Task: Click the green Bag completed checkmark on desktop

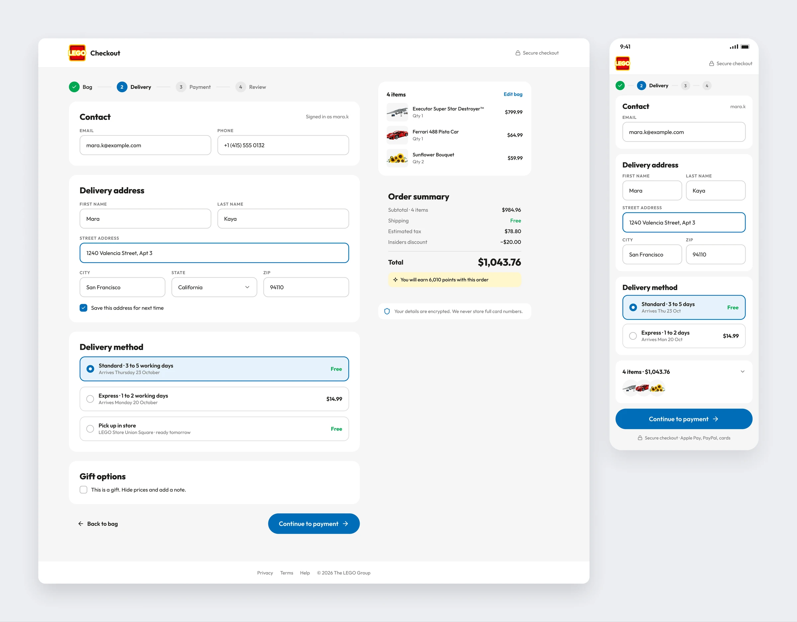Action: pos(74,87)
